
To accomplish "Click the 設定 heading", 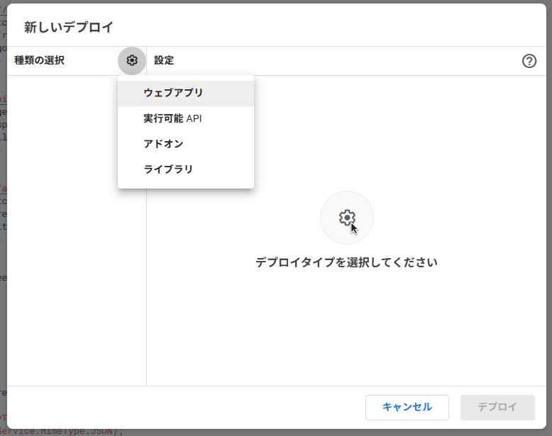I will (x=164, y=61).
